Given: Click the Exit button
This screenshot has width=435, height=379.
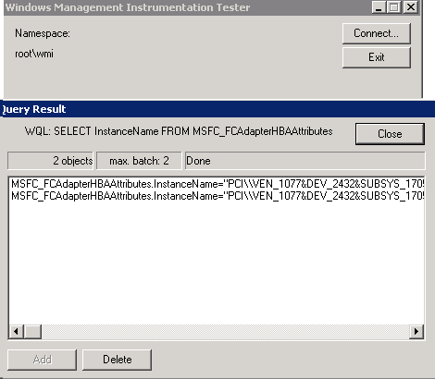Looking at the screenshot, I should coord(377,57).
